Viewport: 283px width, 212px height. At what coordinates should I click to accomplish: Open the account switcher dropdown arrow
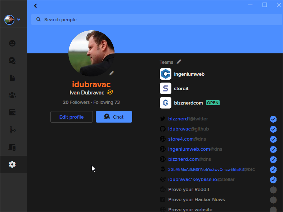point(19,19)
